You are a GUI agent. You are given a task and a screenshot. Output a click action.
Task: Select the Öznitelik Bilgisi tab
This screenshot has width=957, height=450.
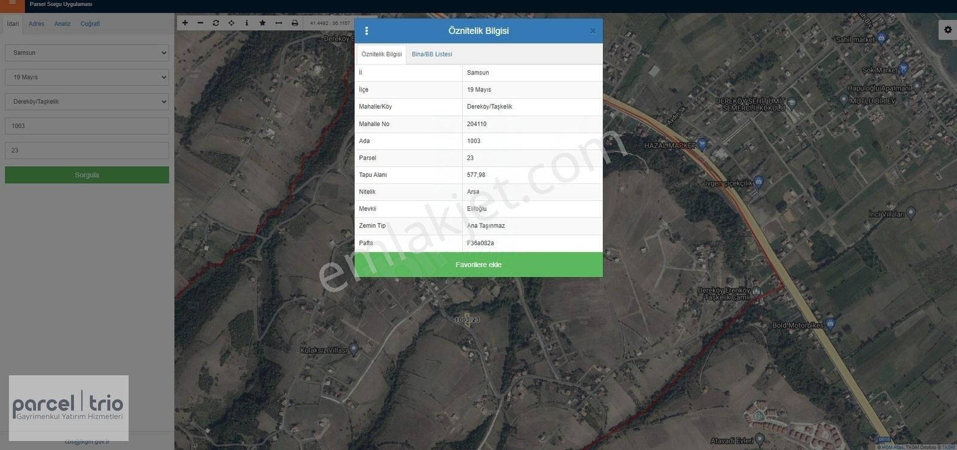tap(382, 54)
